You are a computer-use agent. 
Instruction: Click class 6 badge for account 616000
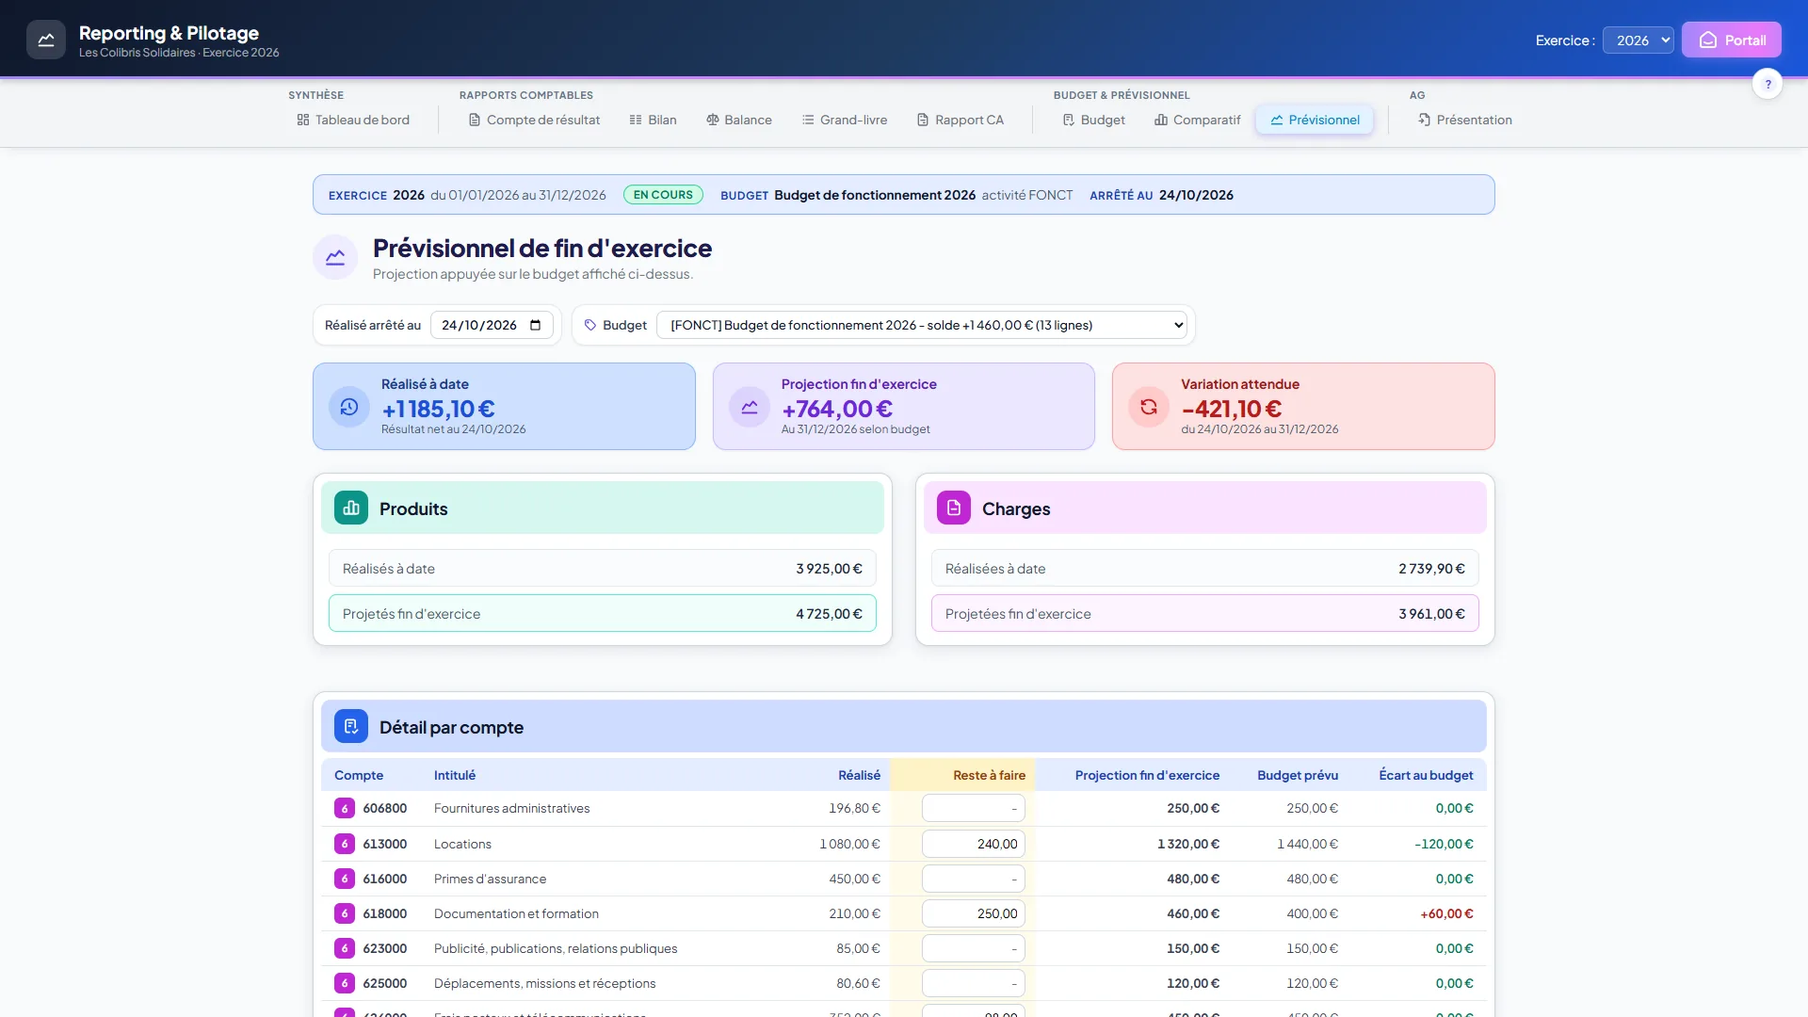345,879
